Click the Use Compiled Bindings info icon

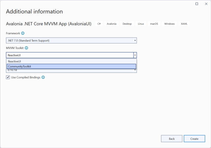tap(43, 77)
